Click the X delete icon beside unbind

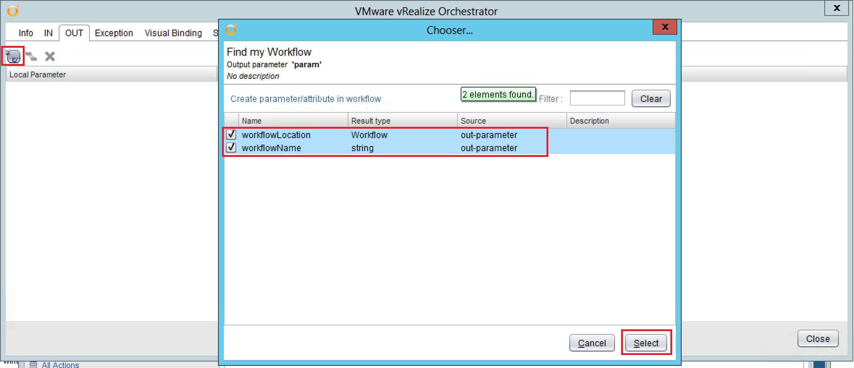[49, 56]
